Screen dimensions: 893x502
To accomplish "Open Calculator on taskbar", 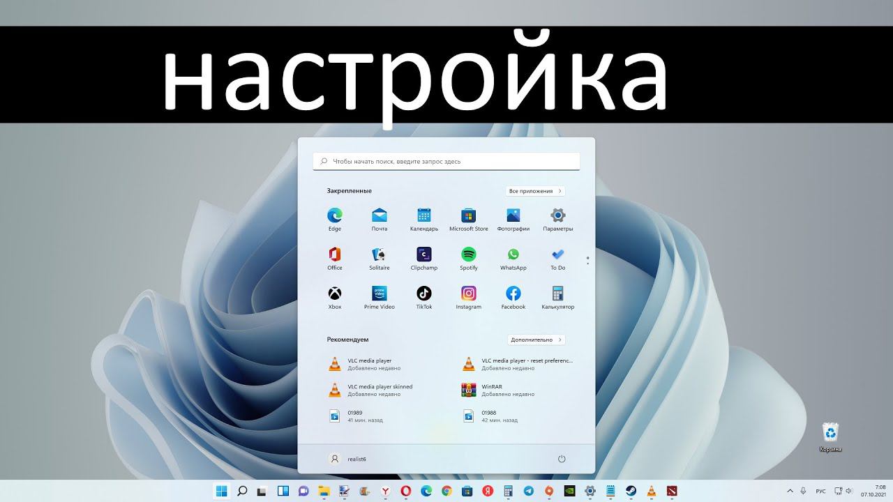I will (508, 491).
